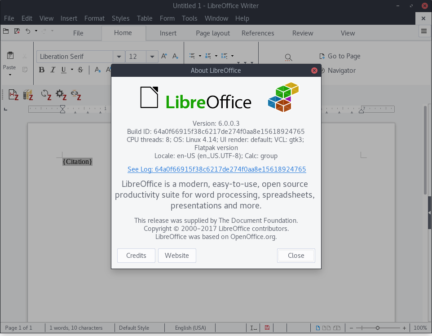This screenshot has width=432, height=336.
Task: Toggle Strikethrough formatting
Action: tap(80, 70)
